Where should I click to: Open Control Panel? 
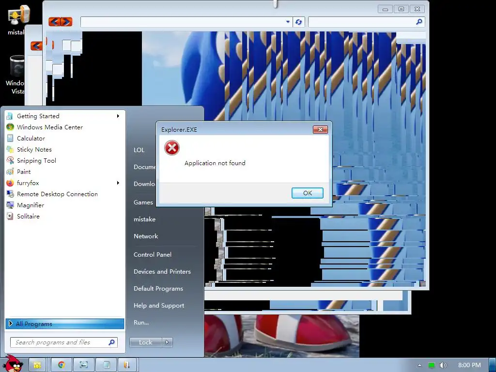pyautogui.click(x=153, y=255)
